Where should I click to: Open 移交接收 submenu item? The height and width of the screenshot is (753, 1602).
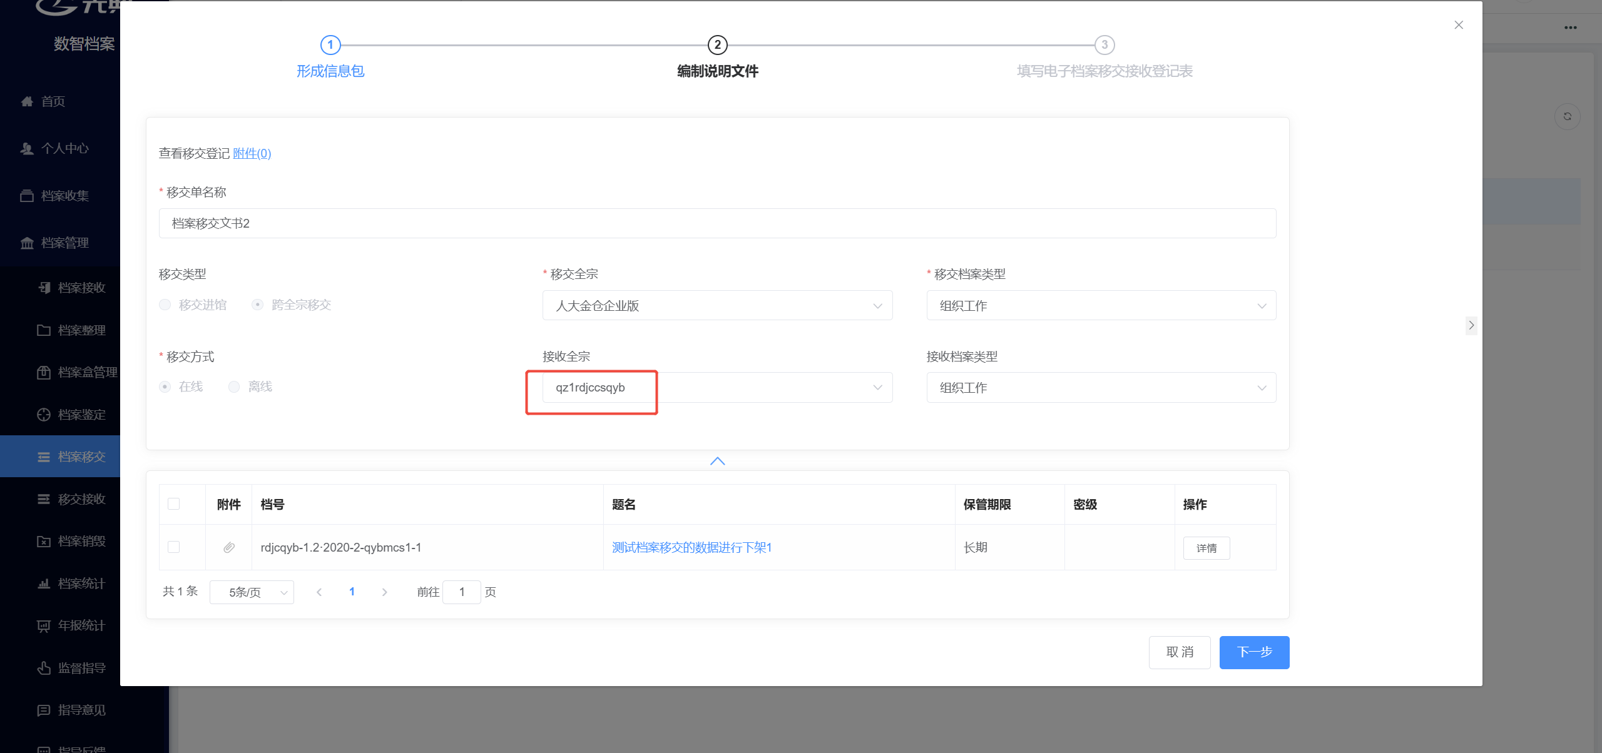[x=82, y=499]
